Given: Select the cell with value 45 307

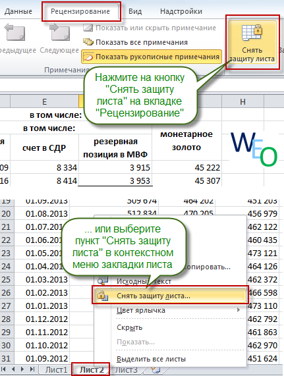Looking at the screenshot, I should [186, 180].
